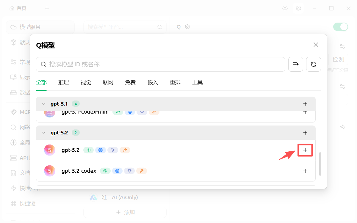This screenshot has width=357, height=223.
Task: Select the 嵌入 filter tab
Action: coord(153,82)
